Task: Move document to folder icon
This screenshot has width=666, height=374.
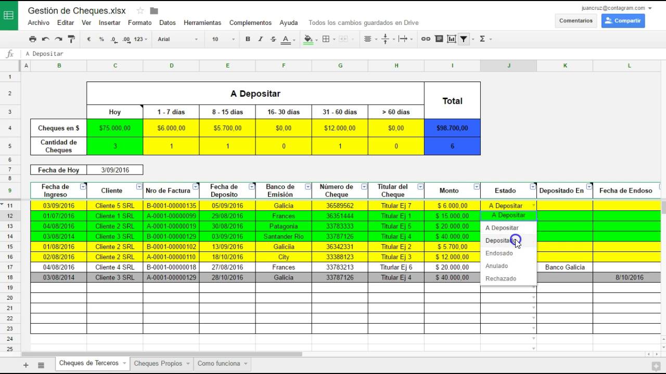Action: coord(154,11)
